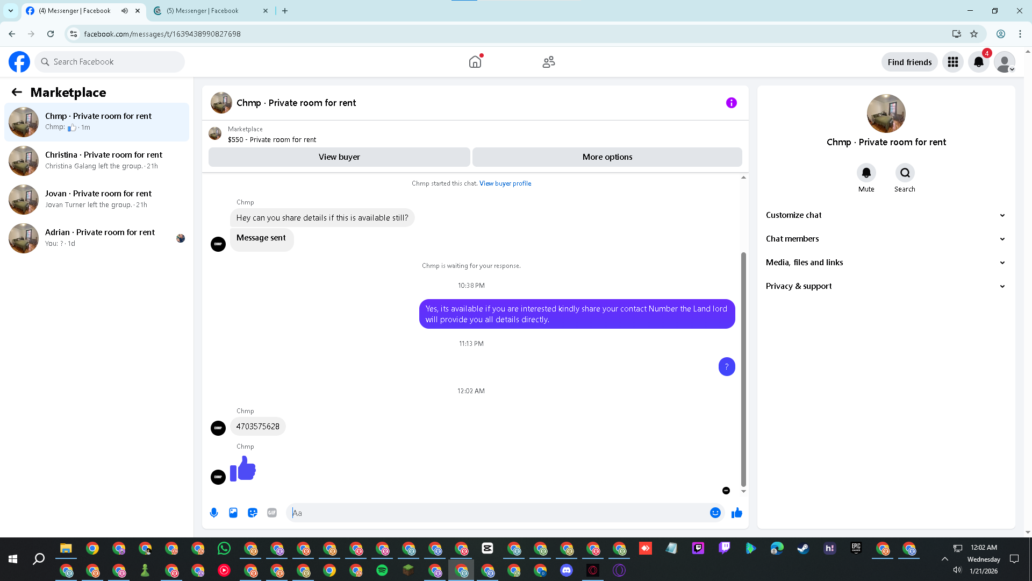
Task: Open Adrian · Private room for rent chat
Action: pyautogui.click(x=97, y=238)
